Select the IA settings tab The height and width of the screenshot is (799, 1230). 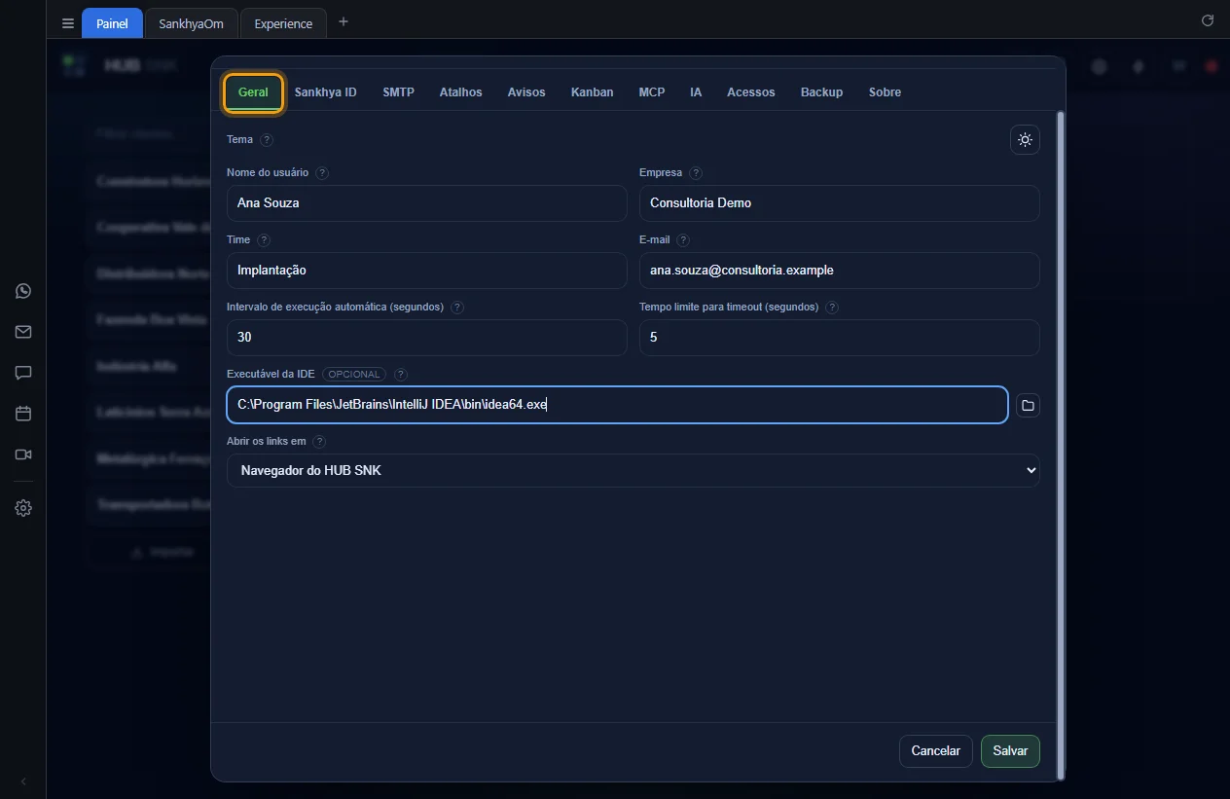click(696, 92)
